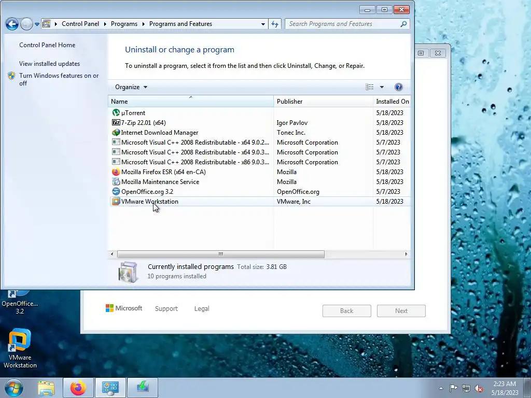
Task: Open Turn Windows features on or off
Action: (59, 79)
